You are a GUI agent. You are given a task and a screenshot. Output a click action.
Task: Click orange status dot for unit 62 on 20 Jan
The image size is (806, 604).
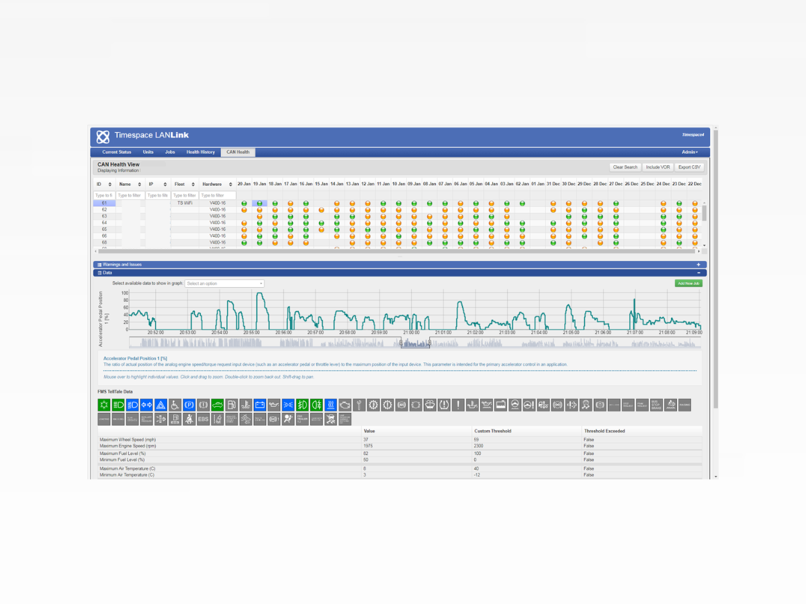pos(244,209)
